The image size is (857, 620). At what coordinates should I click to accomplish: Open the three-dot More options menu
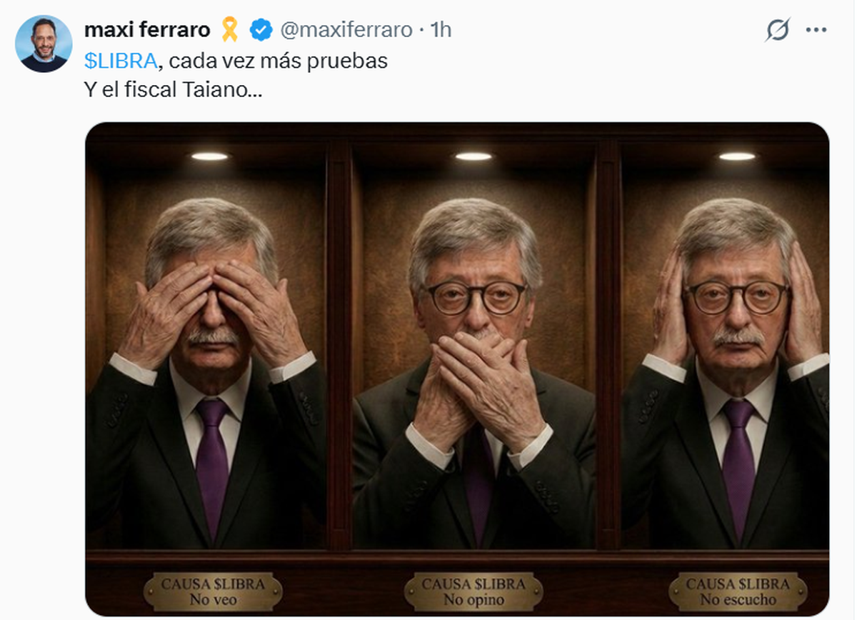pyautogui.click(x=816, y=30)
